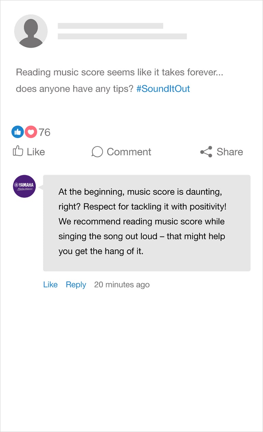Click the post subtitle placeholder bar
The width and height of the screenshot is (263, 432).
pos(122,36)
